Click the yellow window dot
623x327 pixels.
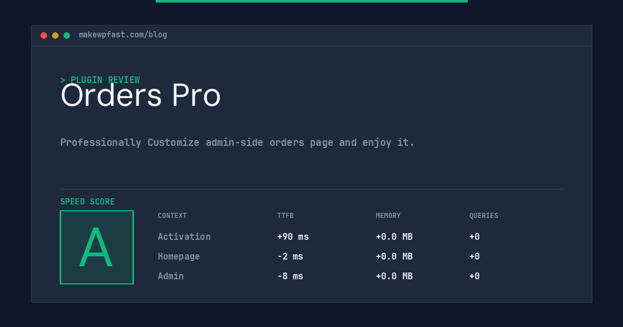point(55,35)
